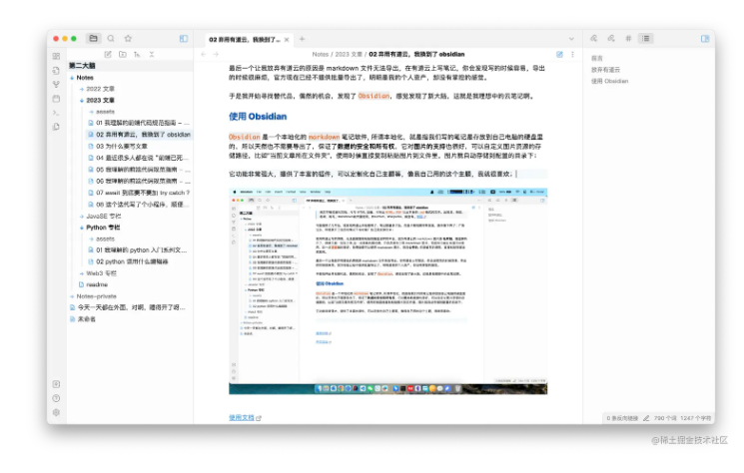Collapse all folders in file explorer

point(152,55)
